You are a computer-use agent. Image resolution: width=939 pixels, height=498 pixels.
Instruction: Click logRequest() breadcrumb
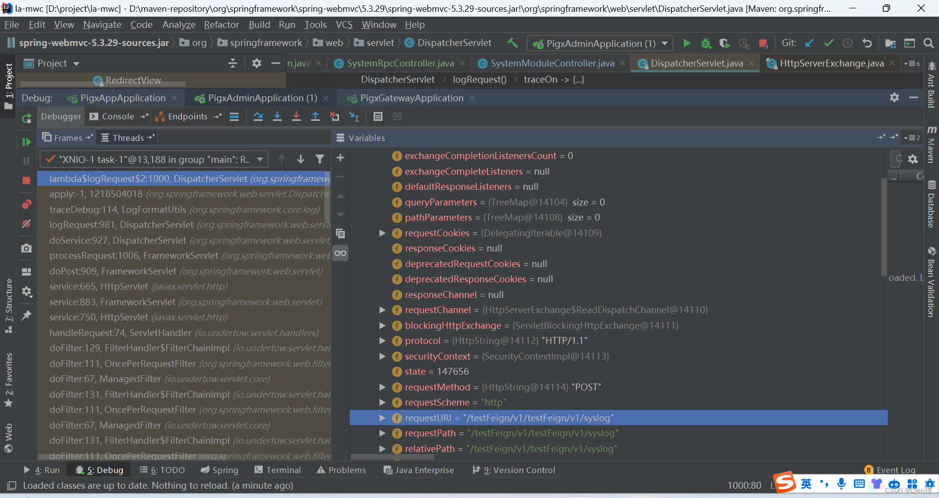coord(479,79)
